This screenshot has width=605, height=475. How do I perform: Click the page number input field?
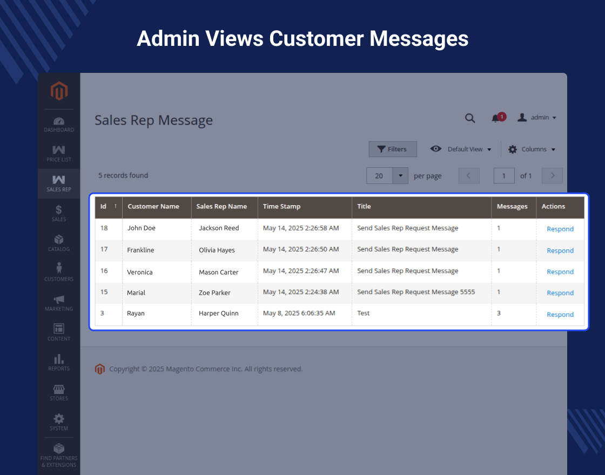coord(503,176)
